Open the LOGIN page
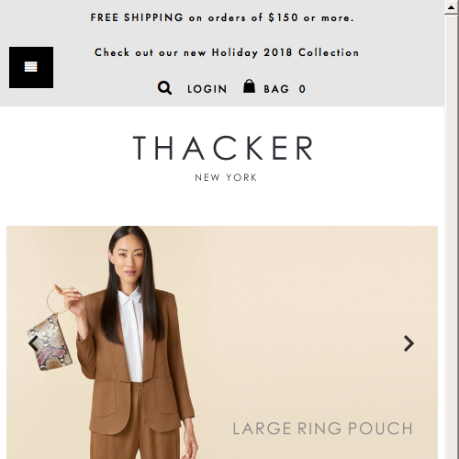 (x=207, y=89)
